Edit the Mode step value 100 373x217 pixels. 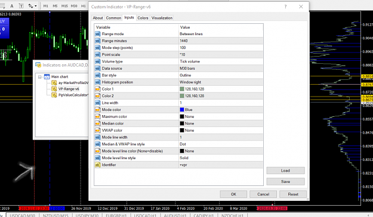click(x=183, y=48)
